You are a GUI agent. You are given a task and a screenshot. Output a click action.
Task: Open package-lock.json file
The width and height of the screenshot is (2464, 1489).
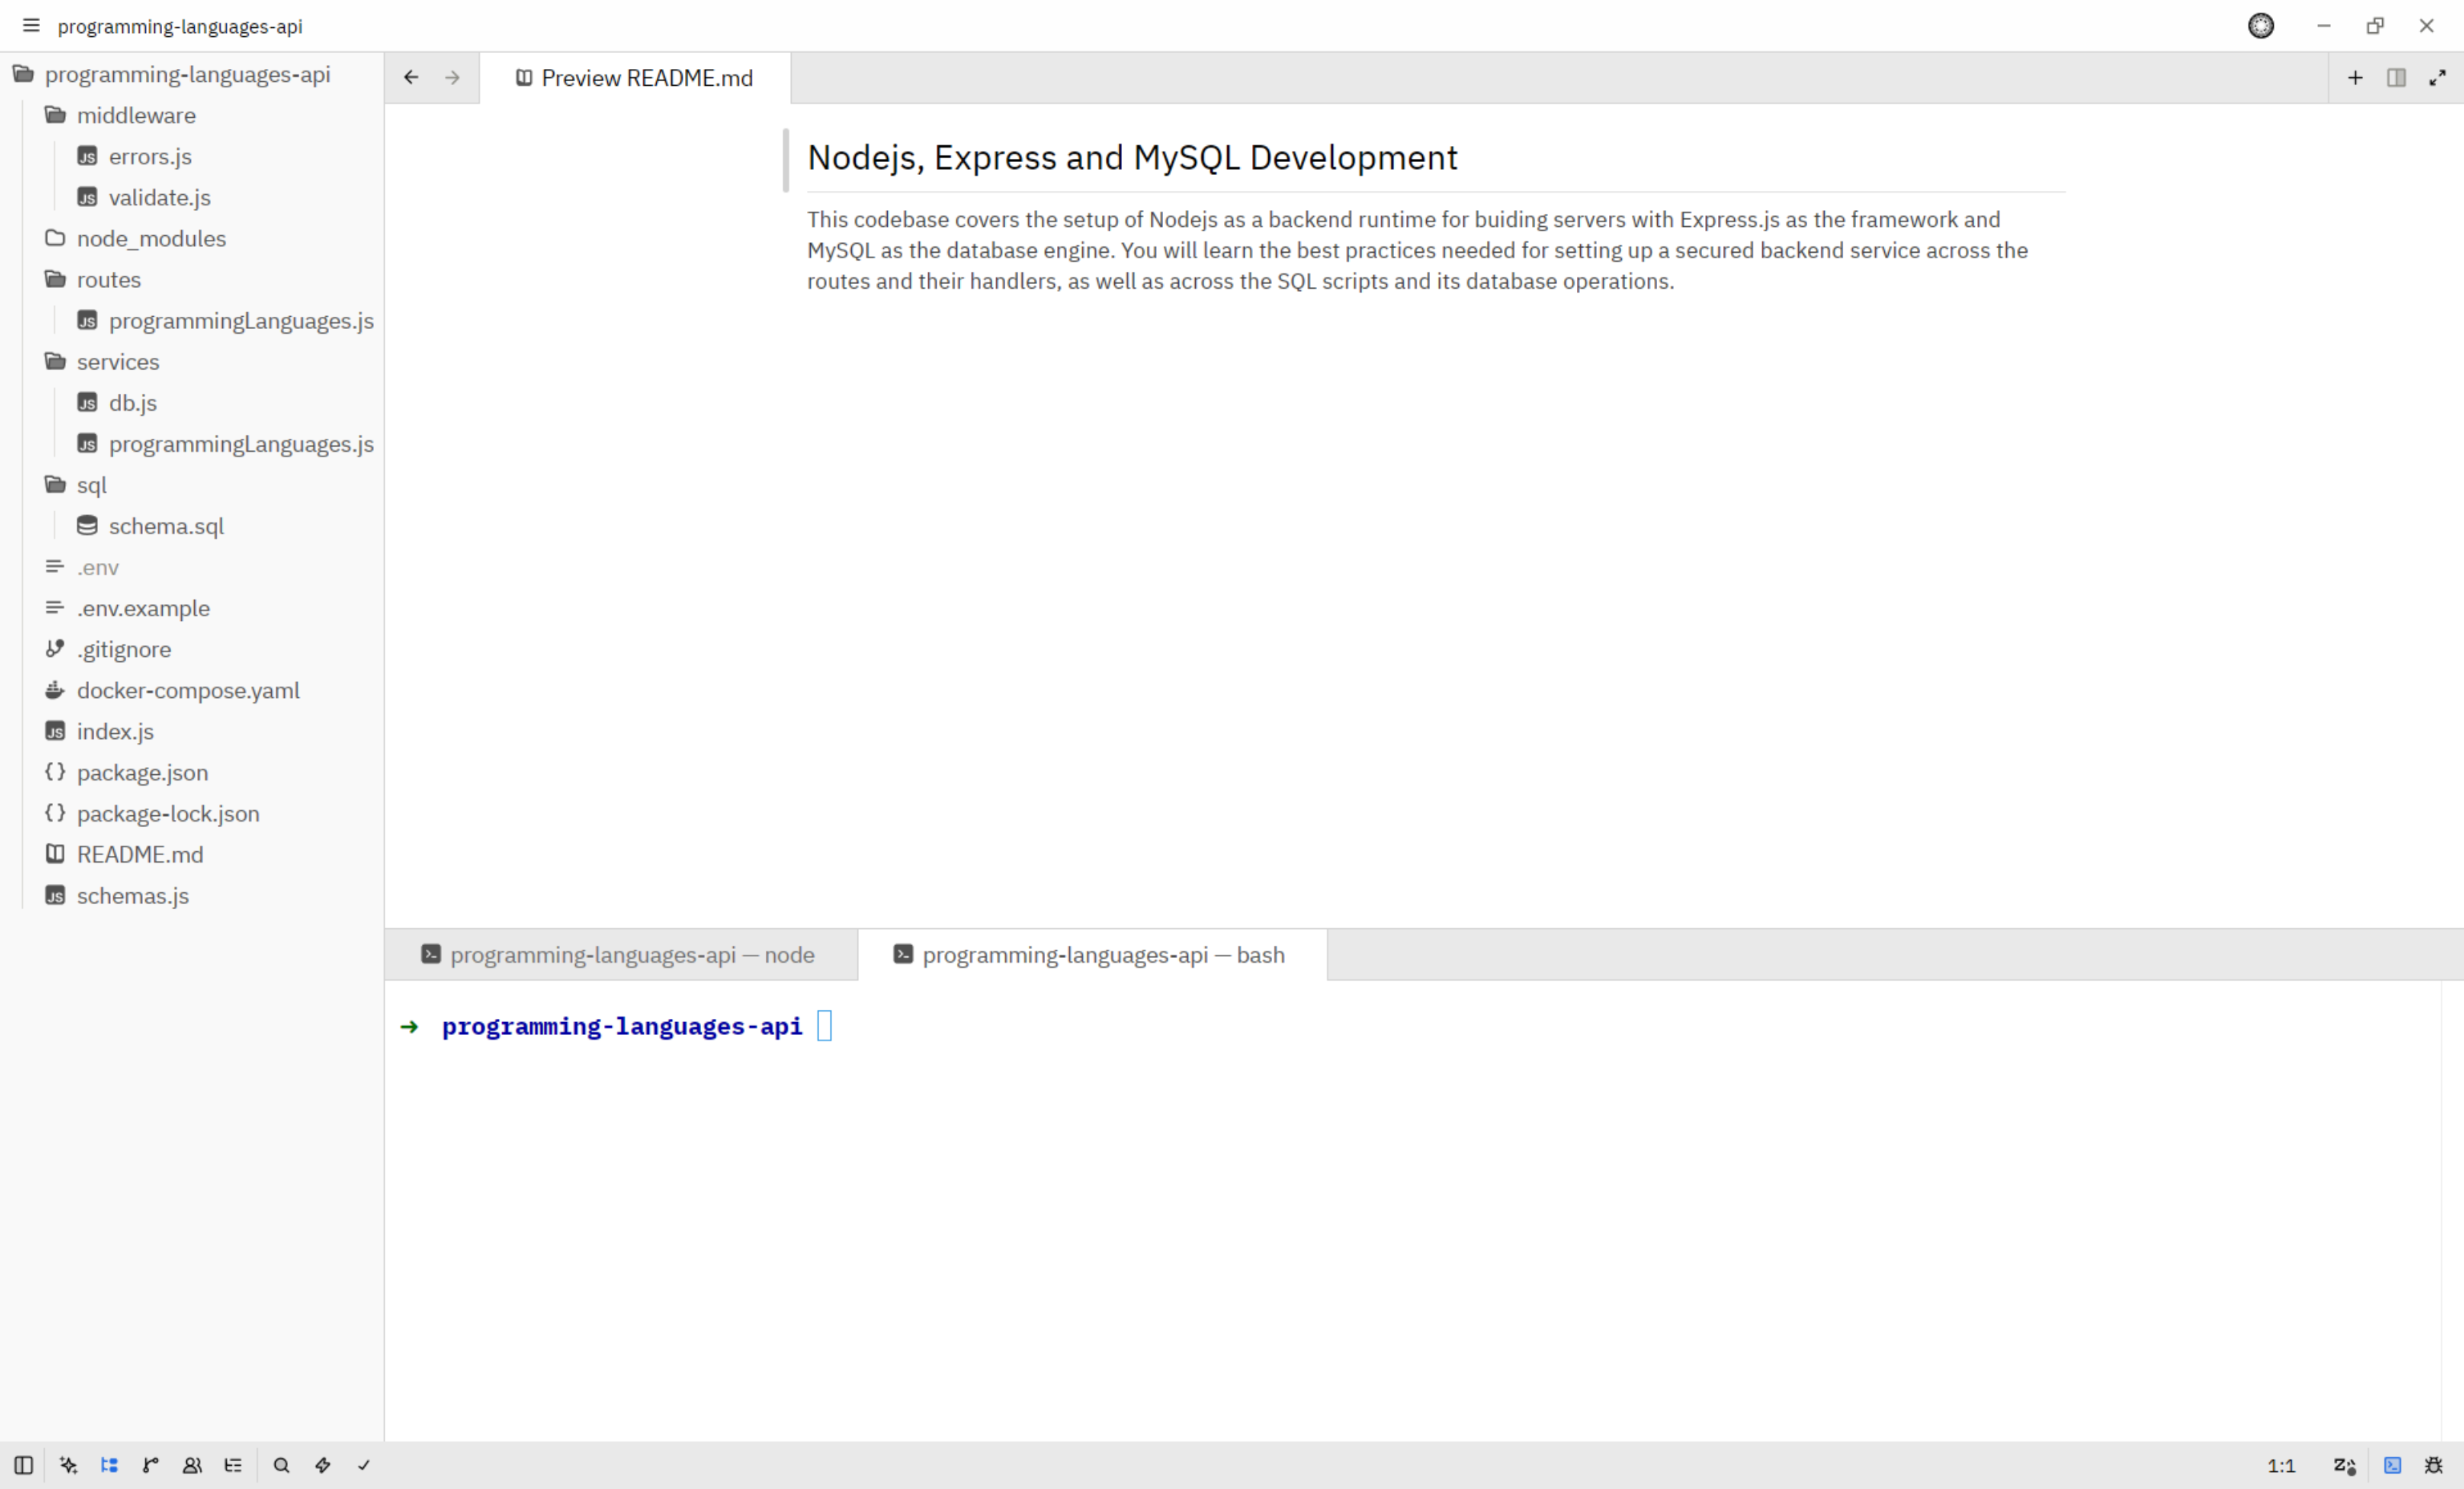point(192,813)
